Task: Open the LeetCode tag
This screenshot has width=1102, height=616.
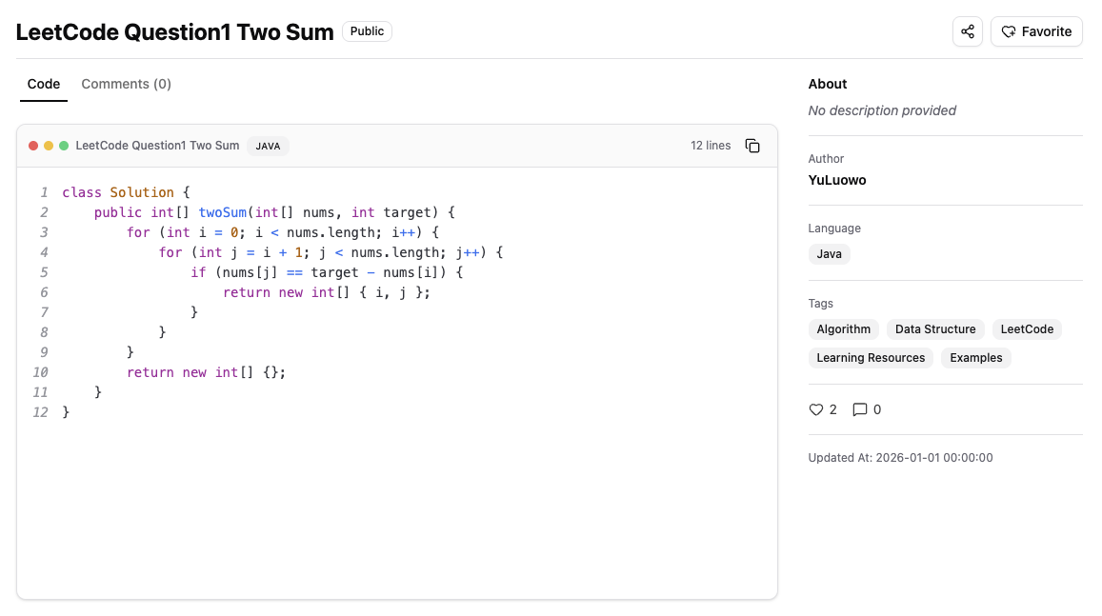Action: point(1026,328)
